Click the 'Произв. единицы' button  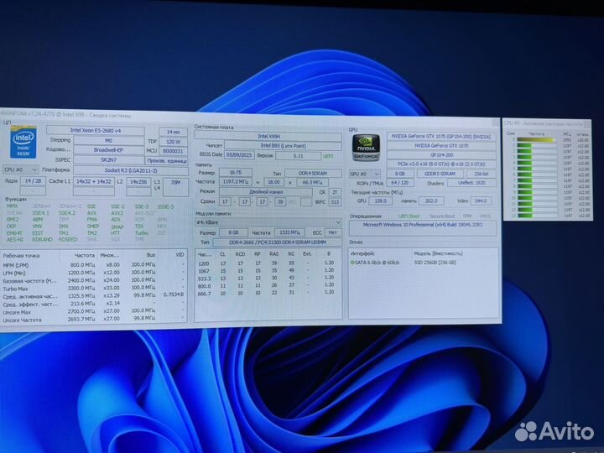pyautogui.click(x=167, y=160)
